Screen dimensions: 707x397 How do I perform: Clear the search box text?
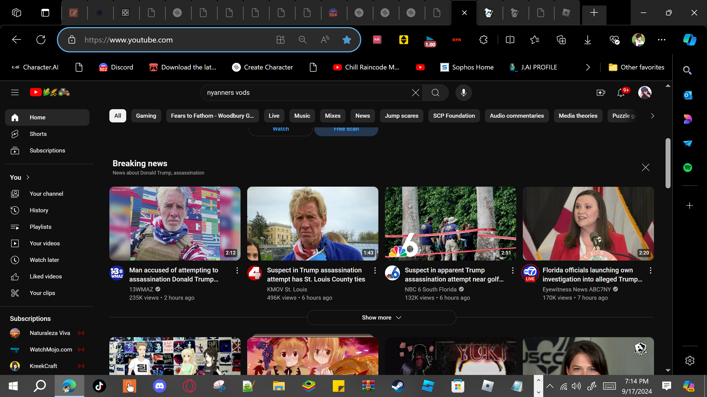pyautogui.click(x=415, y=93)
